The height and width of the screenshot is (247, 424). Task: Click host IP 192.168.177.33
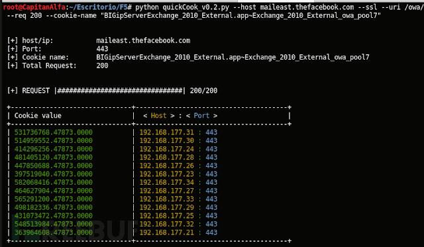click(166, 199)
